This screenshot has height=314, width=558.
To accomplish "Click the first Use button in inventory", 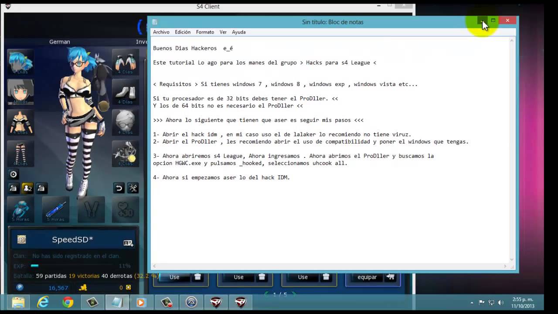I will pyautogui.click(x=174, y=277).
